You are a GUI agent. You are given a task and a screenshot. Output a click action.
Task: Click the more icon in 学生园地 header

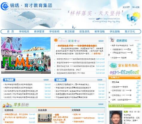click(x=101, y=104)
